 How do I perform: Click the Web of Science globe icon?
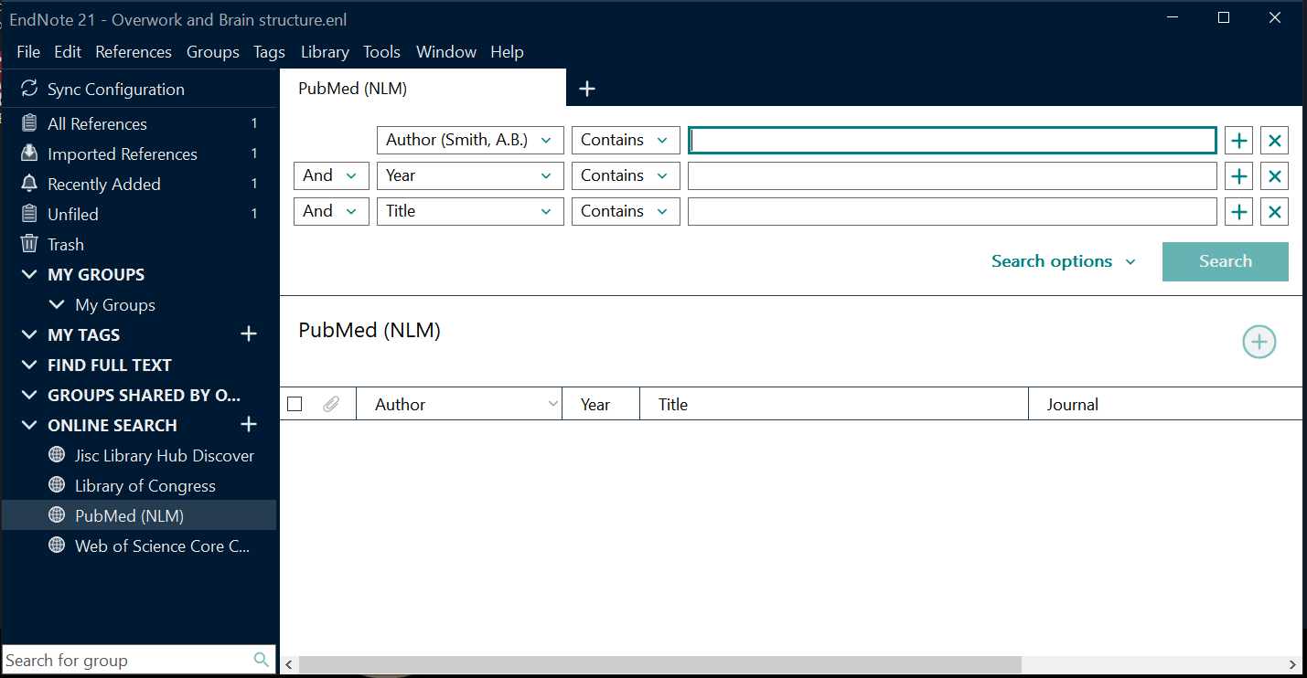point(57,546)
